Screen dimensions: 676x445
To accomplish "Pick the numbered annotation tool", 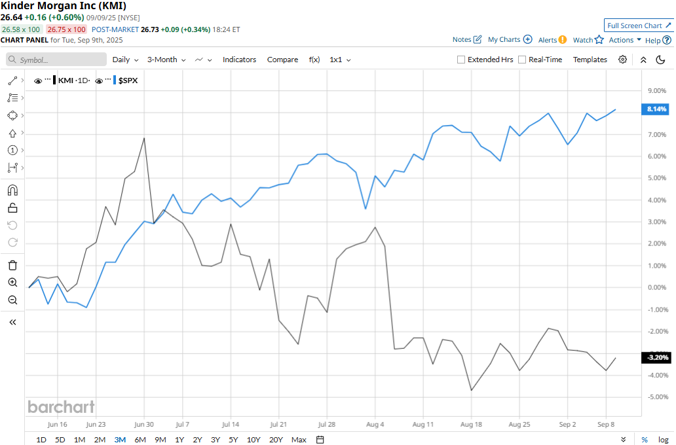I will tap(12, 151).
